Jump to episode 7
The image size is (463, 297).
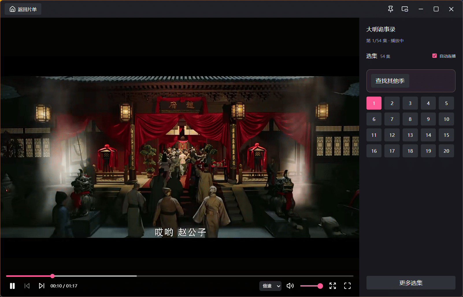(392, 119)
